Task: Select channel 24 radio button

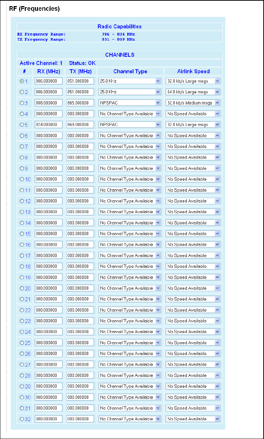Action: pyautogui.click(x=22, y=332)
